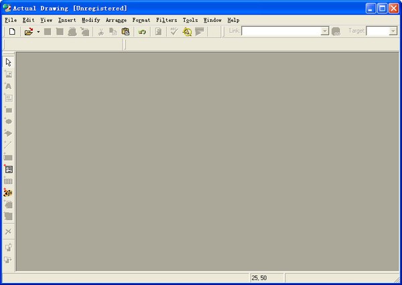Click inside the Target field
The height and width of the screenshot is (285, 402).
pyautogui.click(x=378, y=31)
